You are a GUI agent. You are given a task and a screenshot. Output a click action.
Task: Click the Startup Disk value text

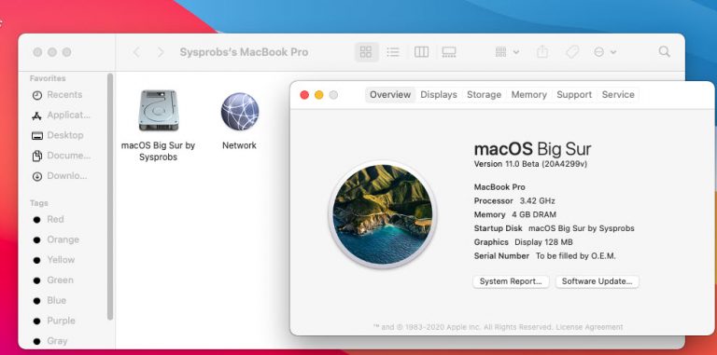(582, 228)
